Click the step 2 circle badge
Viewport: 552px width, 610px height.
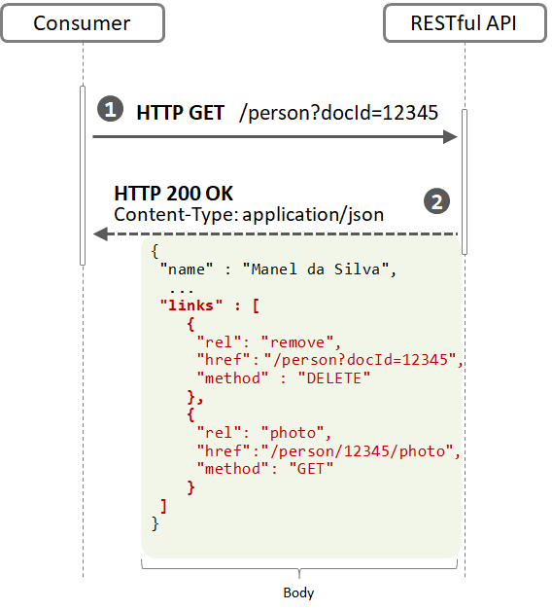pos(437,201)
